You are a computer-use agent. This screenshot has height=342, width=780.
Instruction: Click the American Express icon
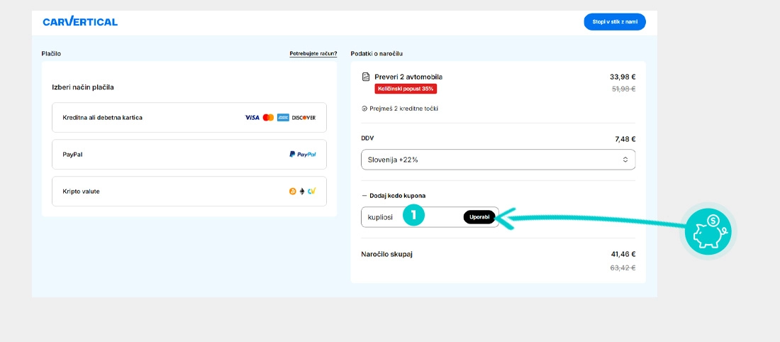coord(283,118)
